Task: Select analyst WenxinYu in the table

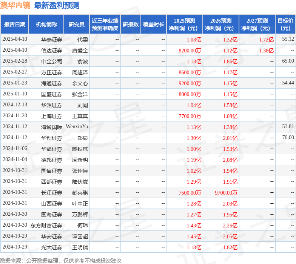Action: (77, 127)
